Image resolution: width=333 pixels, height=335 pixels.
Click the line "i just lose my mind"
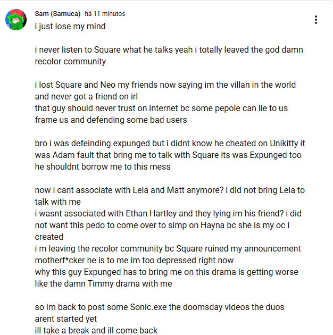pyautogui.click(x=70, y=26)
